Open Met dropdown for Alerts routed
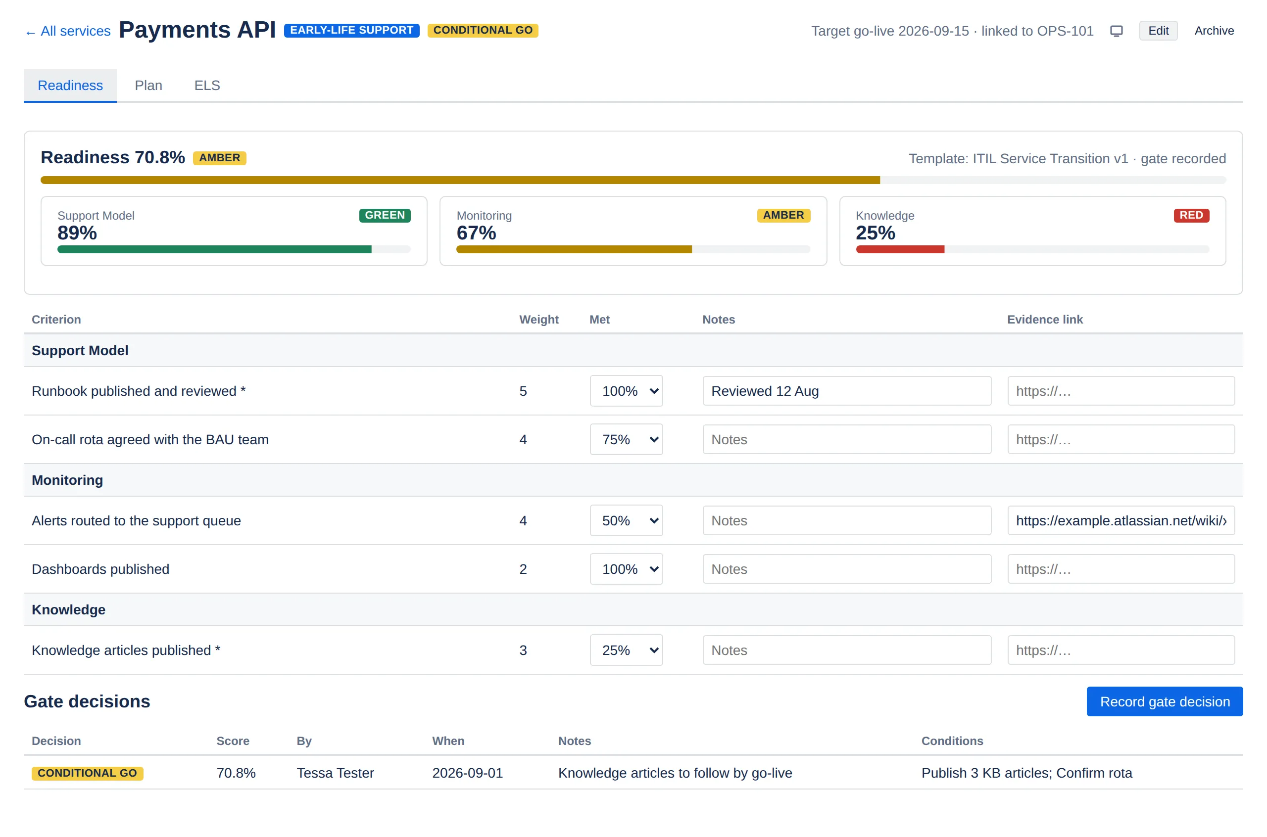 (x=626, y=520)
